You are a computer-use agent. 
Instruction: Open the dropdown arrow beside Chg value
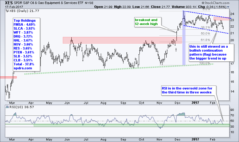(228, 7)
